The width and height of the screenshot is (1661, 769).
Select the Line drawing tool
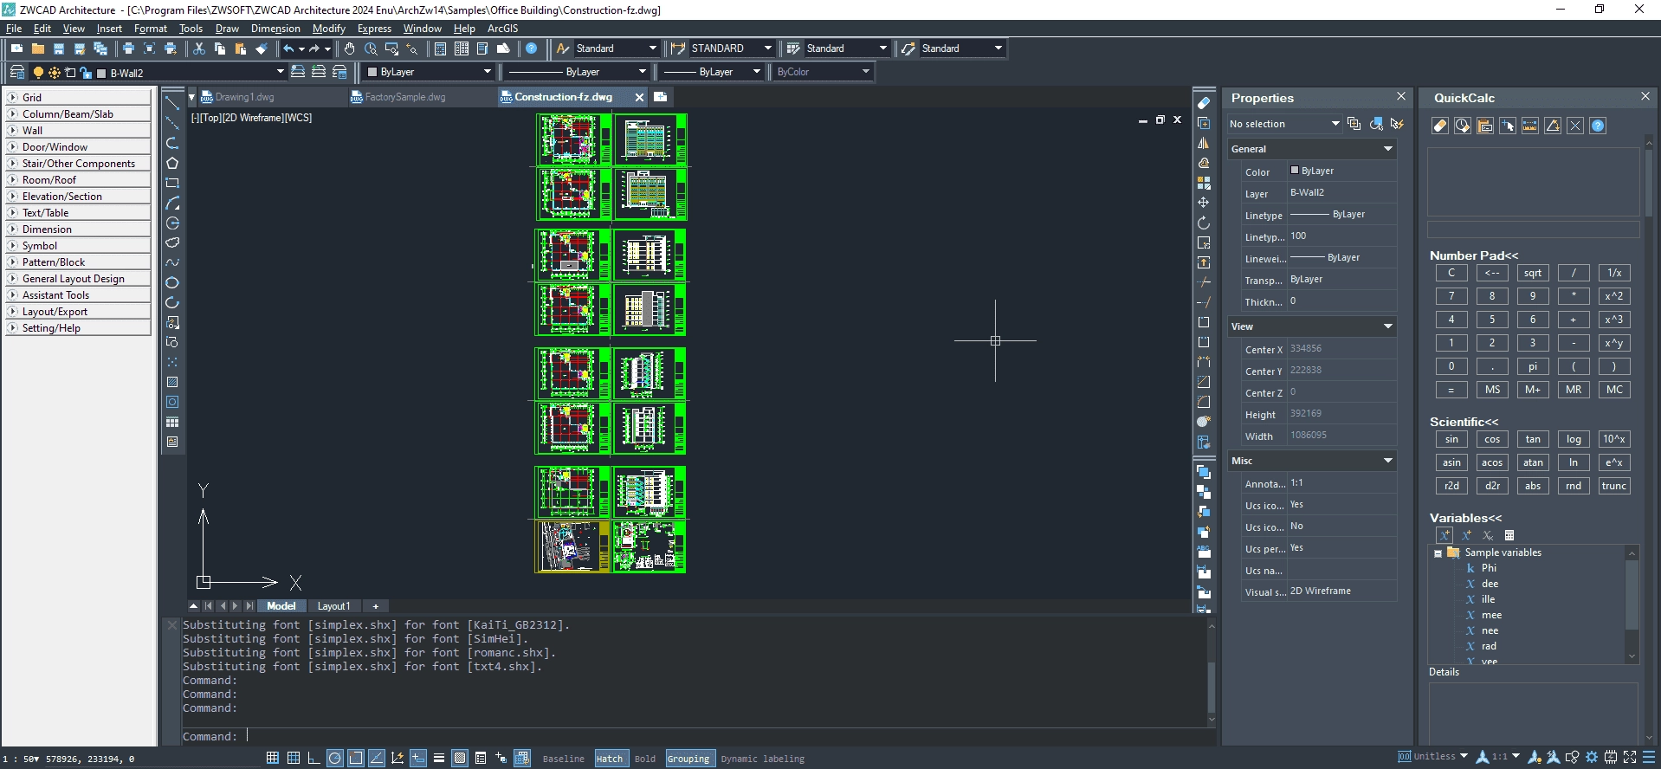coord(172,102)
